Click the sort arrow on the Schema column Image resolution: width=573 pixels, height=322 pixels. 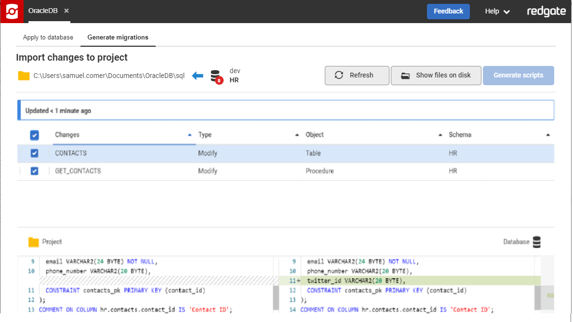(548, 135)
